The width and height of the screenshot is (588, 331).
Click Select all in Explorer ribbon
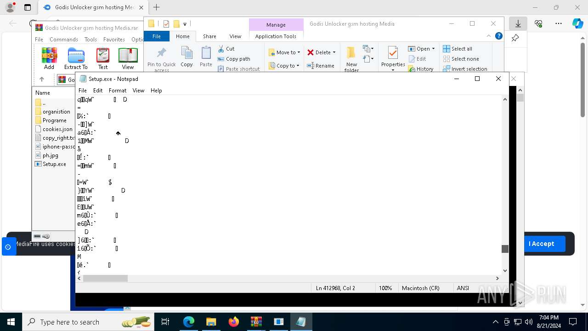458,49
